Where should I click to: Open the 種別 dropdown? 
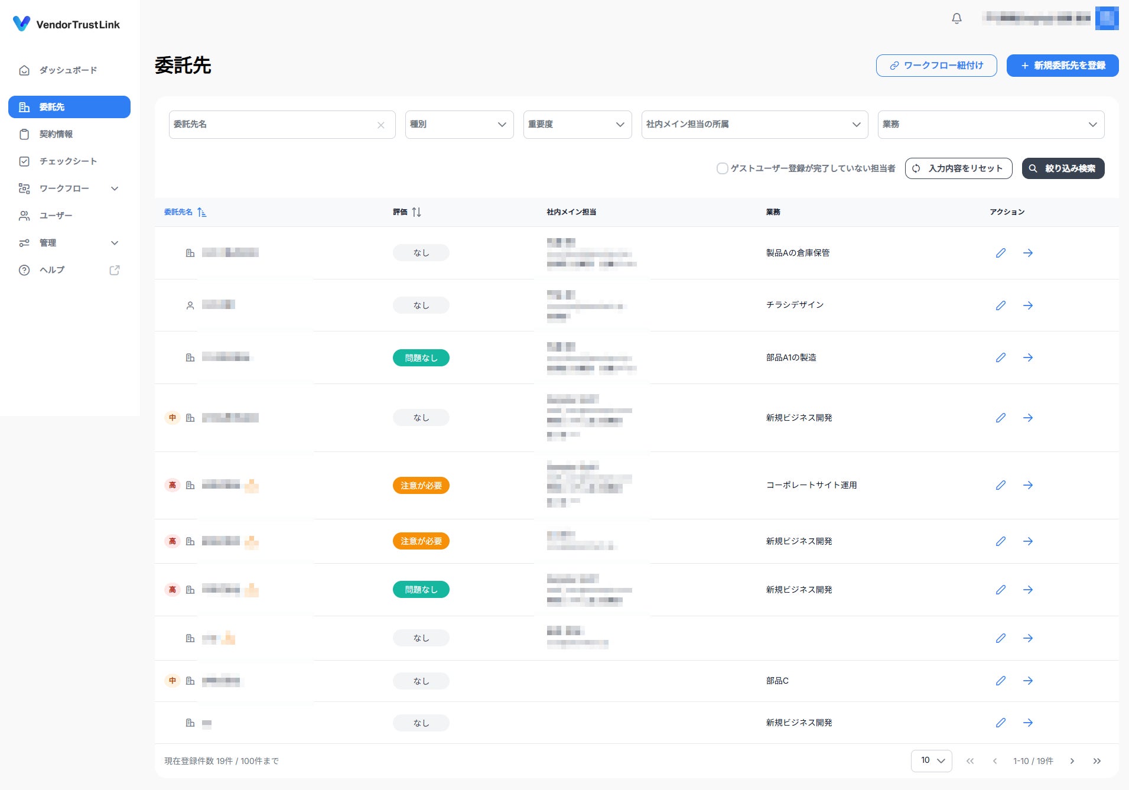coord(459,125)
